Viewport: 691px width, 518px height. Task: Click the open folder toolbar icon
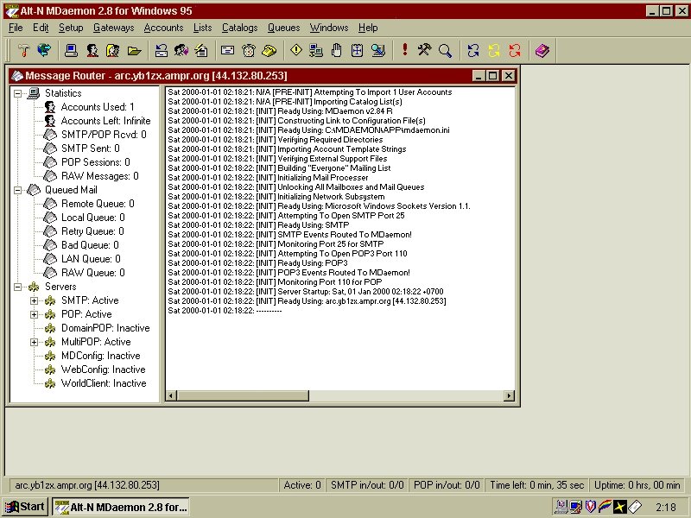[135, 51]
